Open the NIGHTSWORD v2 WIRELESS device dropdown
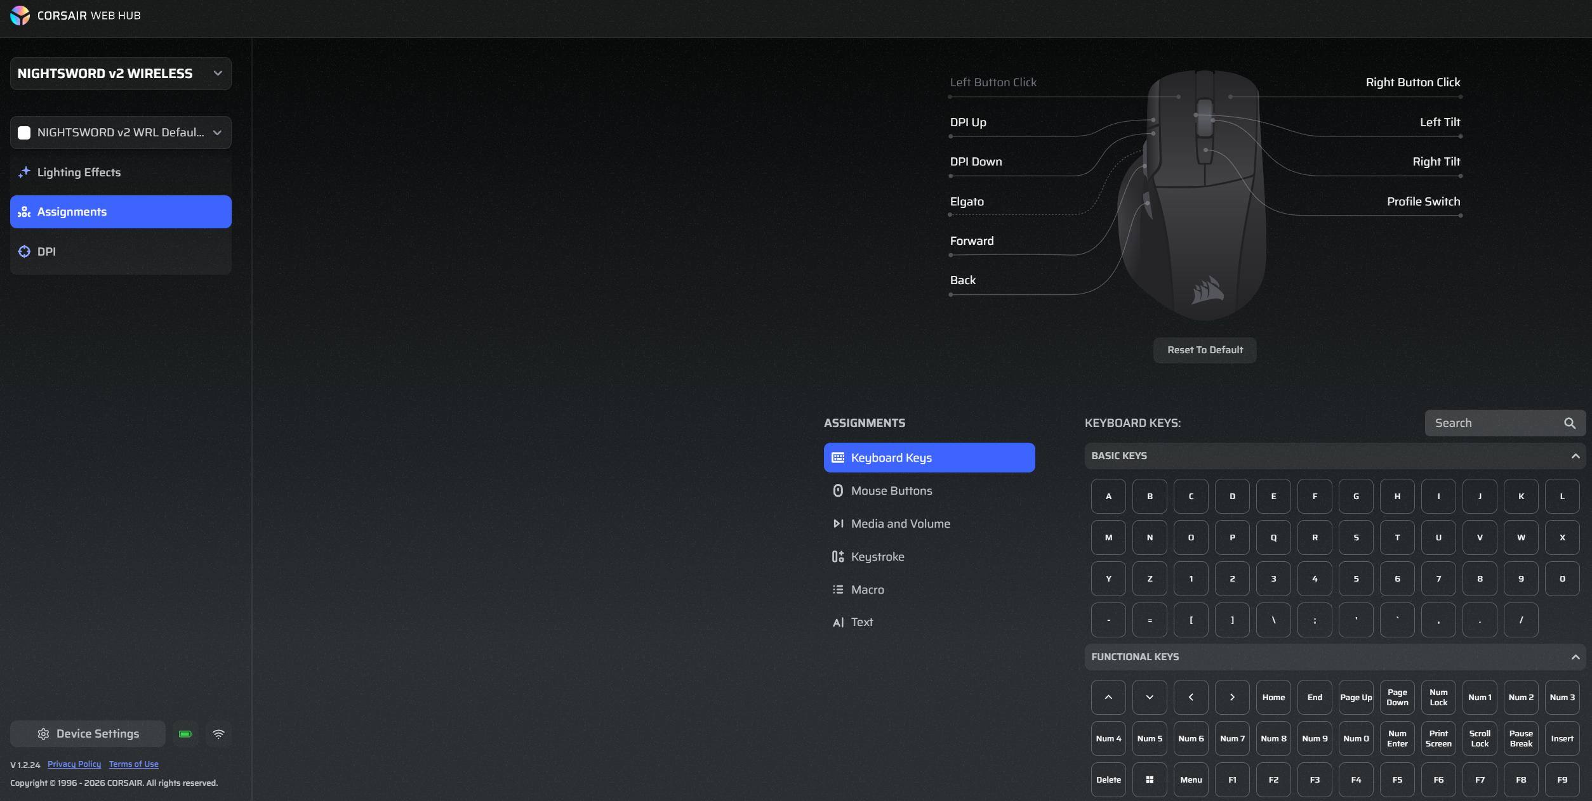This screenshot has height=801, width=1592. click(121, 74)
